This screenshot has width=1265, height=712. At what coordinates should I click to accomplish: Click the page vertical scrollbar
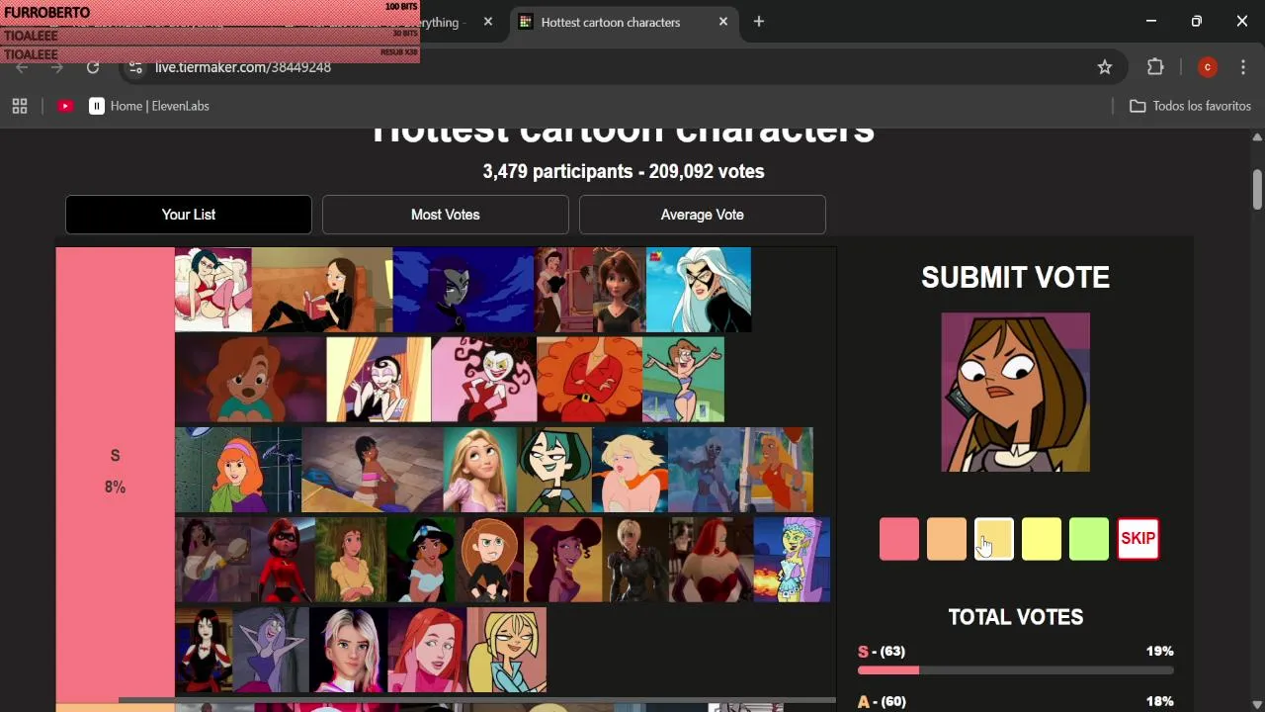pos(1257,190)
